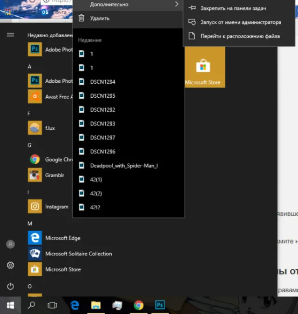Screen dimensions: 298x314
Task: Choose Запуск от имени администратора
Action: point(239,22)
